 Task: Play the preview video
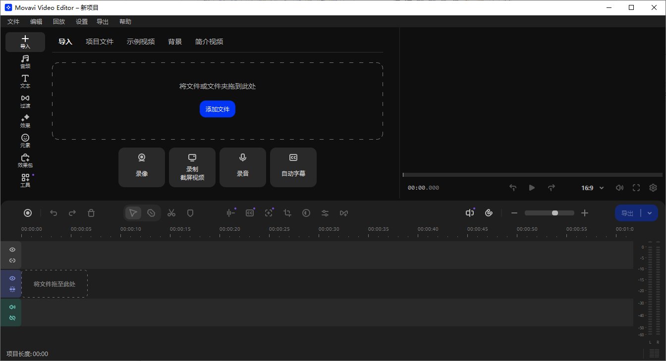click(532, 188)
